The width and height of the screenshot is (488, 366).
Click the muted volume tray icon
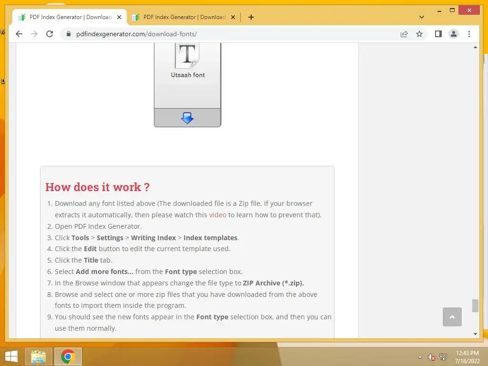[431, 357]
